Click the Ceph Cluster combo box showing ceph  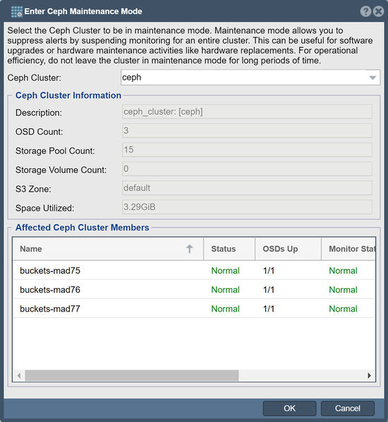click(250, 77)
